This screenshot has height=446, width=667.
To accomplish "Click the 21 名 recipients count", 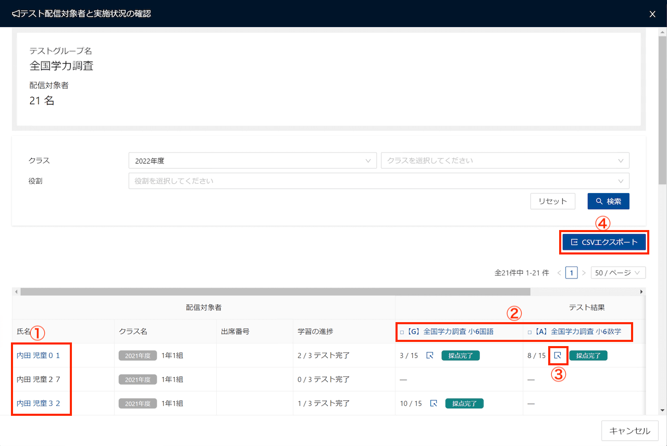I will (42, 101).
